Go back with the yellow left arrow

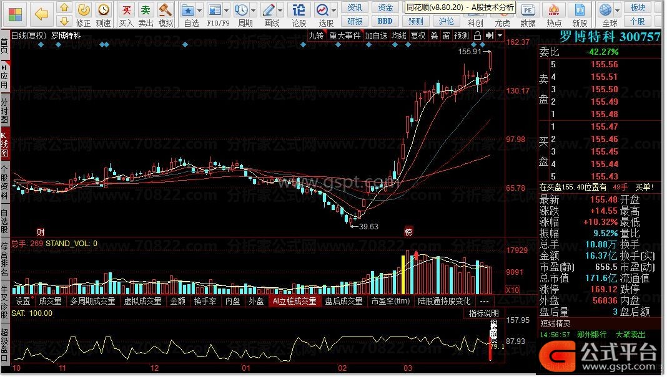click(x=41, y=14)
